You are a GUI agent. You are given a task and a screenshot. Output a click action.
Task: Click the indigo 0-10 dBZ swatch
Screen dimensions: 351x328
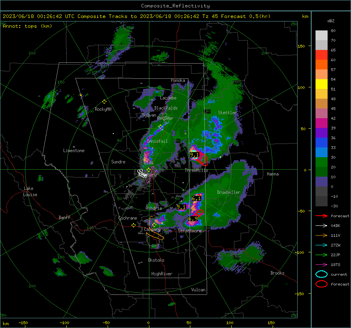pos(321,181)
